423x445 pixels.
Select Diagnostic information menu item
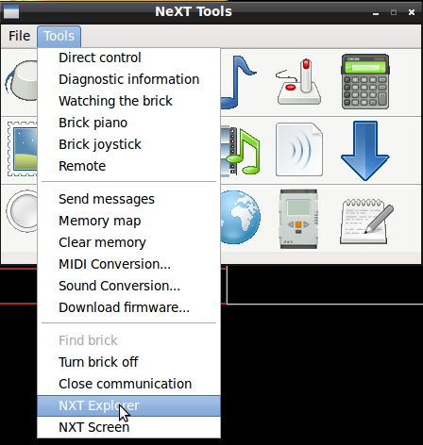(128, 79)
